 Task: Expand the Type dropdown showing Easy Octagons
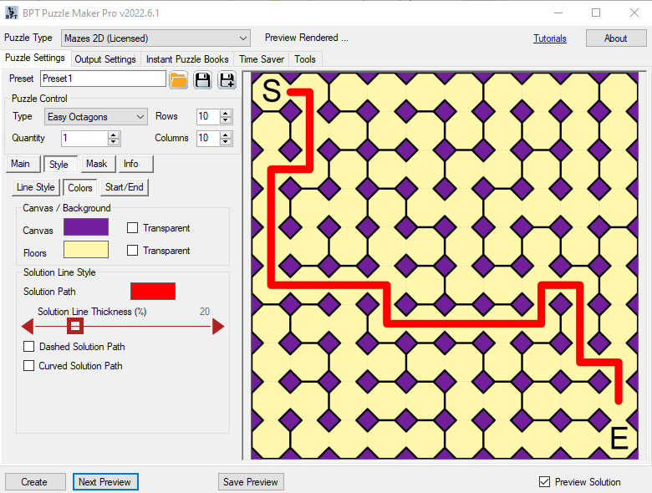96,117
